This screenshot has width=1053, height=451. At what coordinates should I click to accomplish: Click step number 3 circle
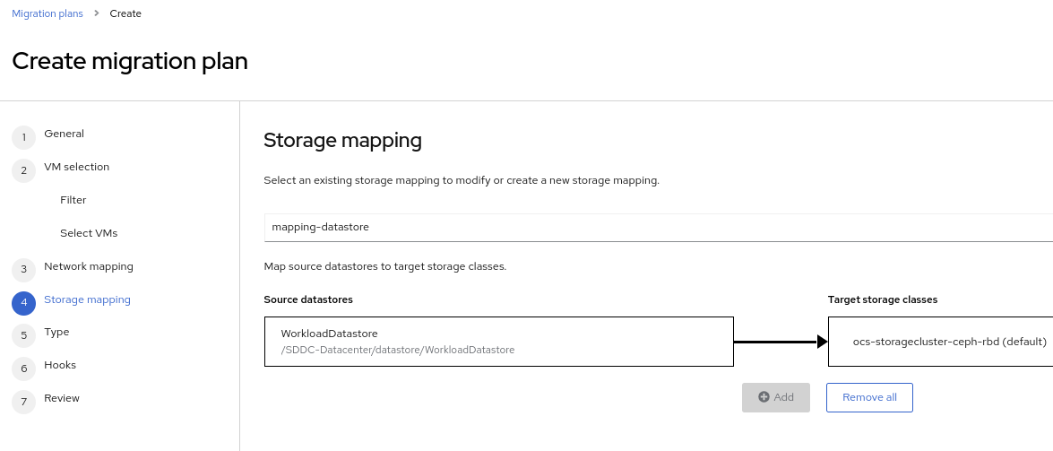tap(23, 270)
